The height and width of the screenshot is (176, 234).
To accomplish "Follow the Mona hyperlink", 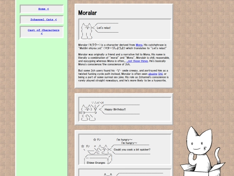I will tap(139, 45).
